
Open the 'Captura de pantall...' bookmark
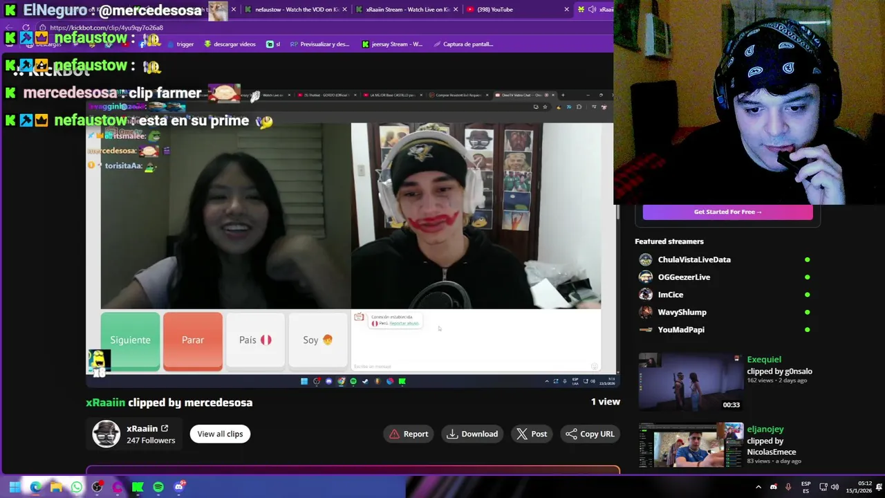click(x=463, y=44)
